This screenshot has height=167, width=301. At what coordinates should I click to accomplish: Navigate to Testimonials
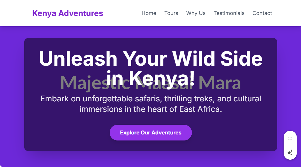point(229,13)
